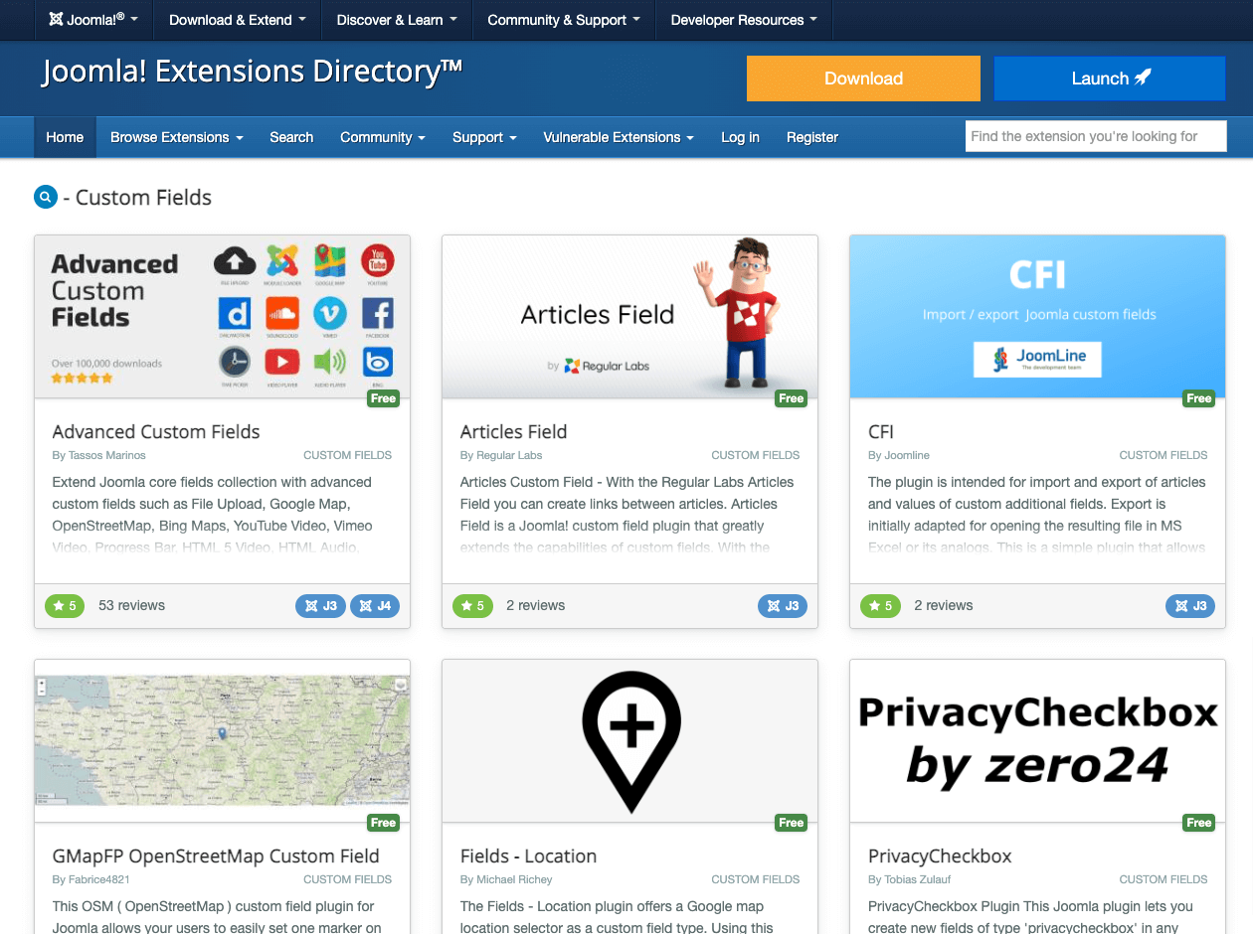Click the Facebook icon in Advanced Custom Fields banner
1253x934 pixels.
pos(378,313)
